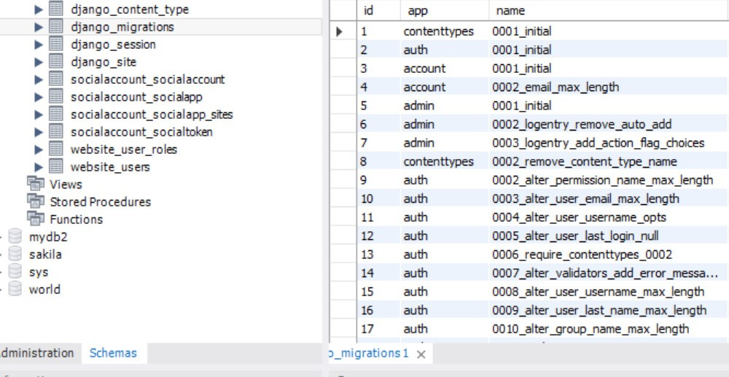Select the django_session table name
The height and width of the screenshot is (377, 729).
[x=113, y=44]
